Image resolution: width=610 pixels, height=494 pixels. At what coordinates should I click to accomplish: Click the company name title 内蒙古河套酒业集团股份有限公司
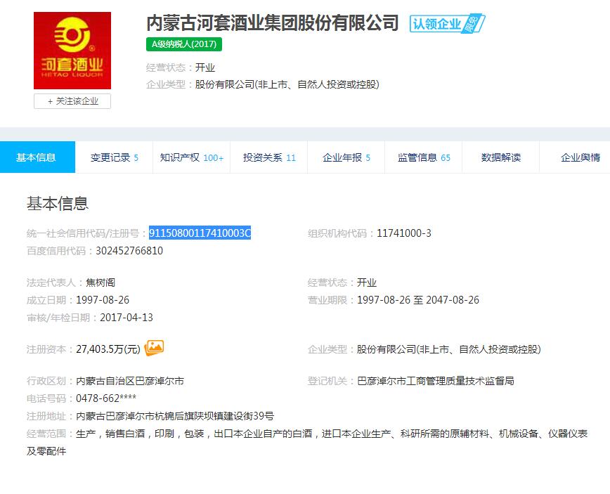pyautogui.click(x=273, y=23)
